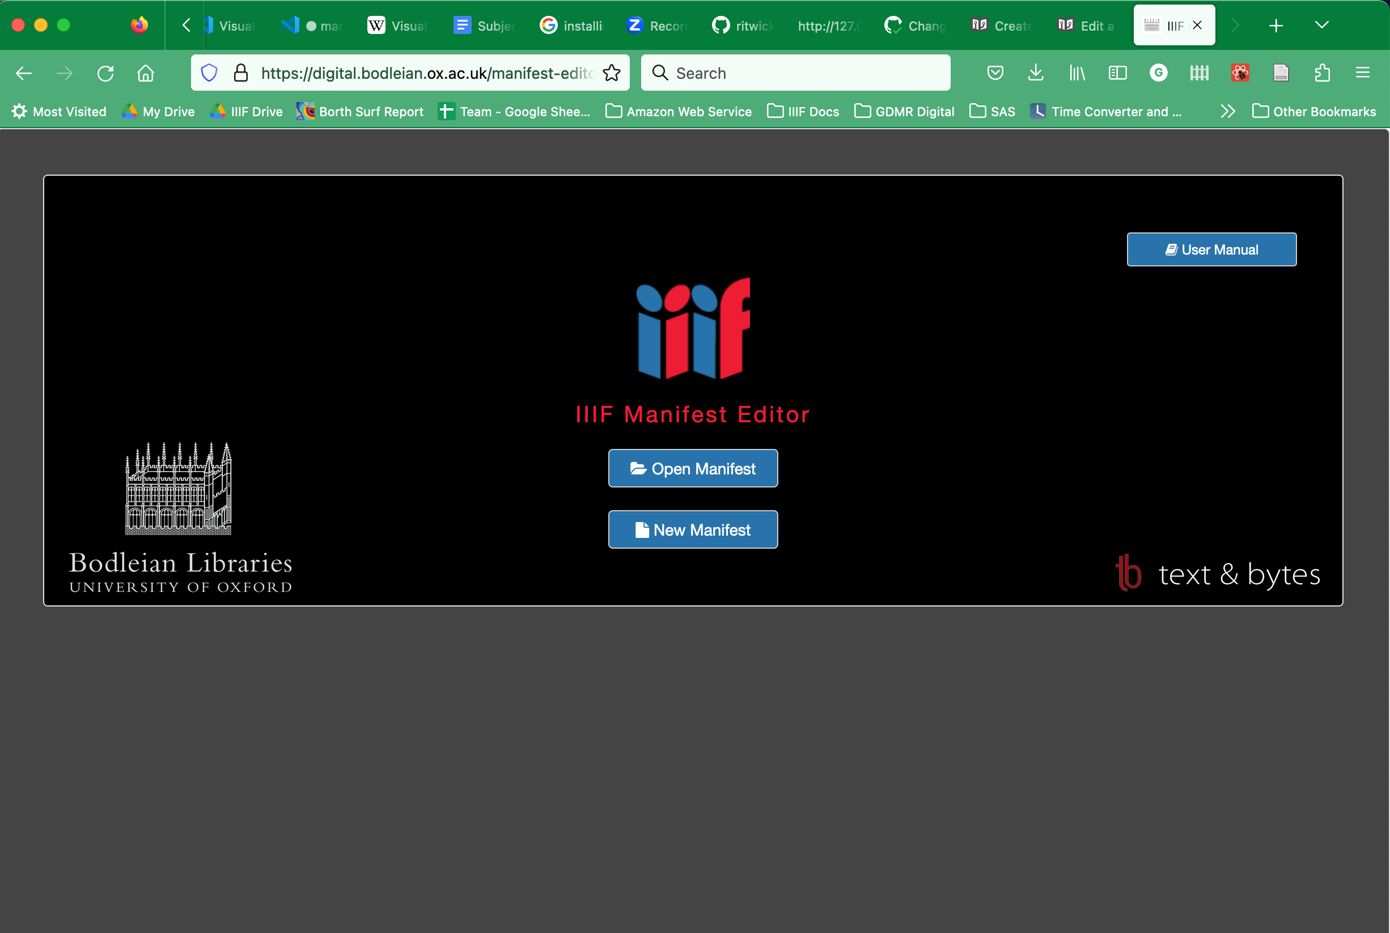This screenshot has width=1390, height=933.
Task: Open GDMR Digital bookmark folder
Action: (904, 111)
